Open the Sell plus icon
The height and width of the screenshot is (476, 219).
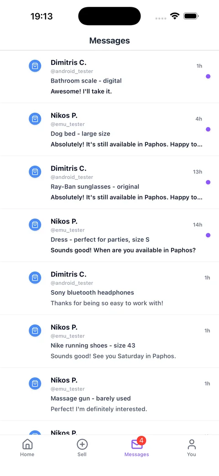click(82, 445)
